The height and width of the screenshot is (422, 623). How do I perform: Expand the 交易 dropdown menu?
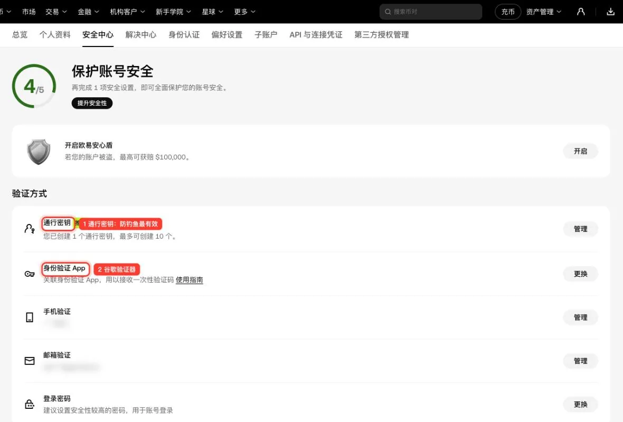coord(55,12)
